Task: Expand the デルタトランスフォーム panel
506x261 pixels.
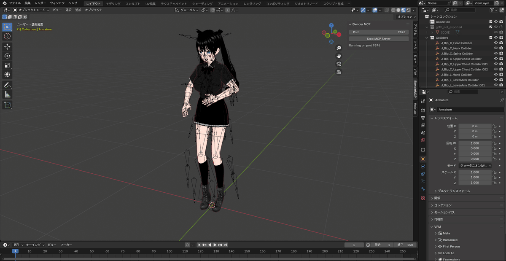Action: pyautogui.click(x=453, y=191)
